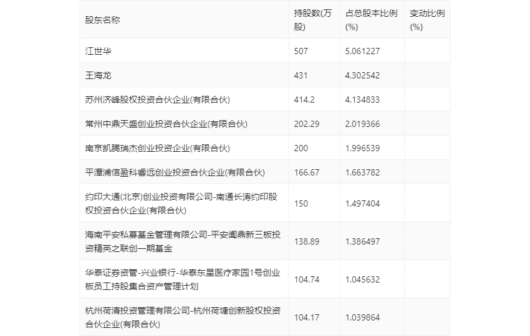Click share count 414.2
Image resolution: width=530 pixels, height=336 pixels.
[304, 100]
